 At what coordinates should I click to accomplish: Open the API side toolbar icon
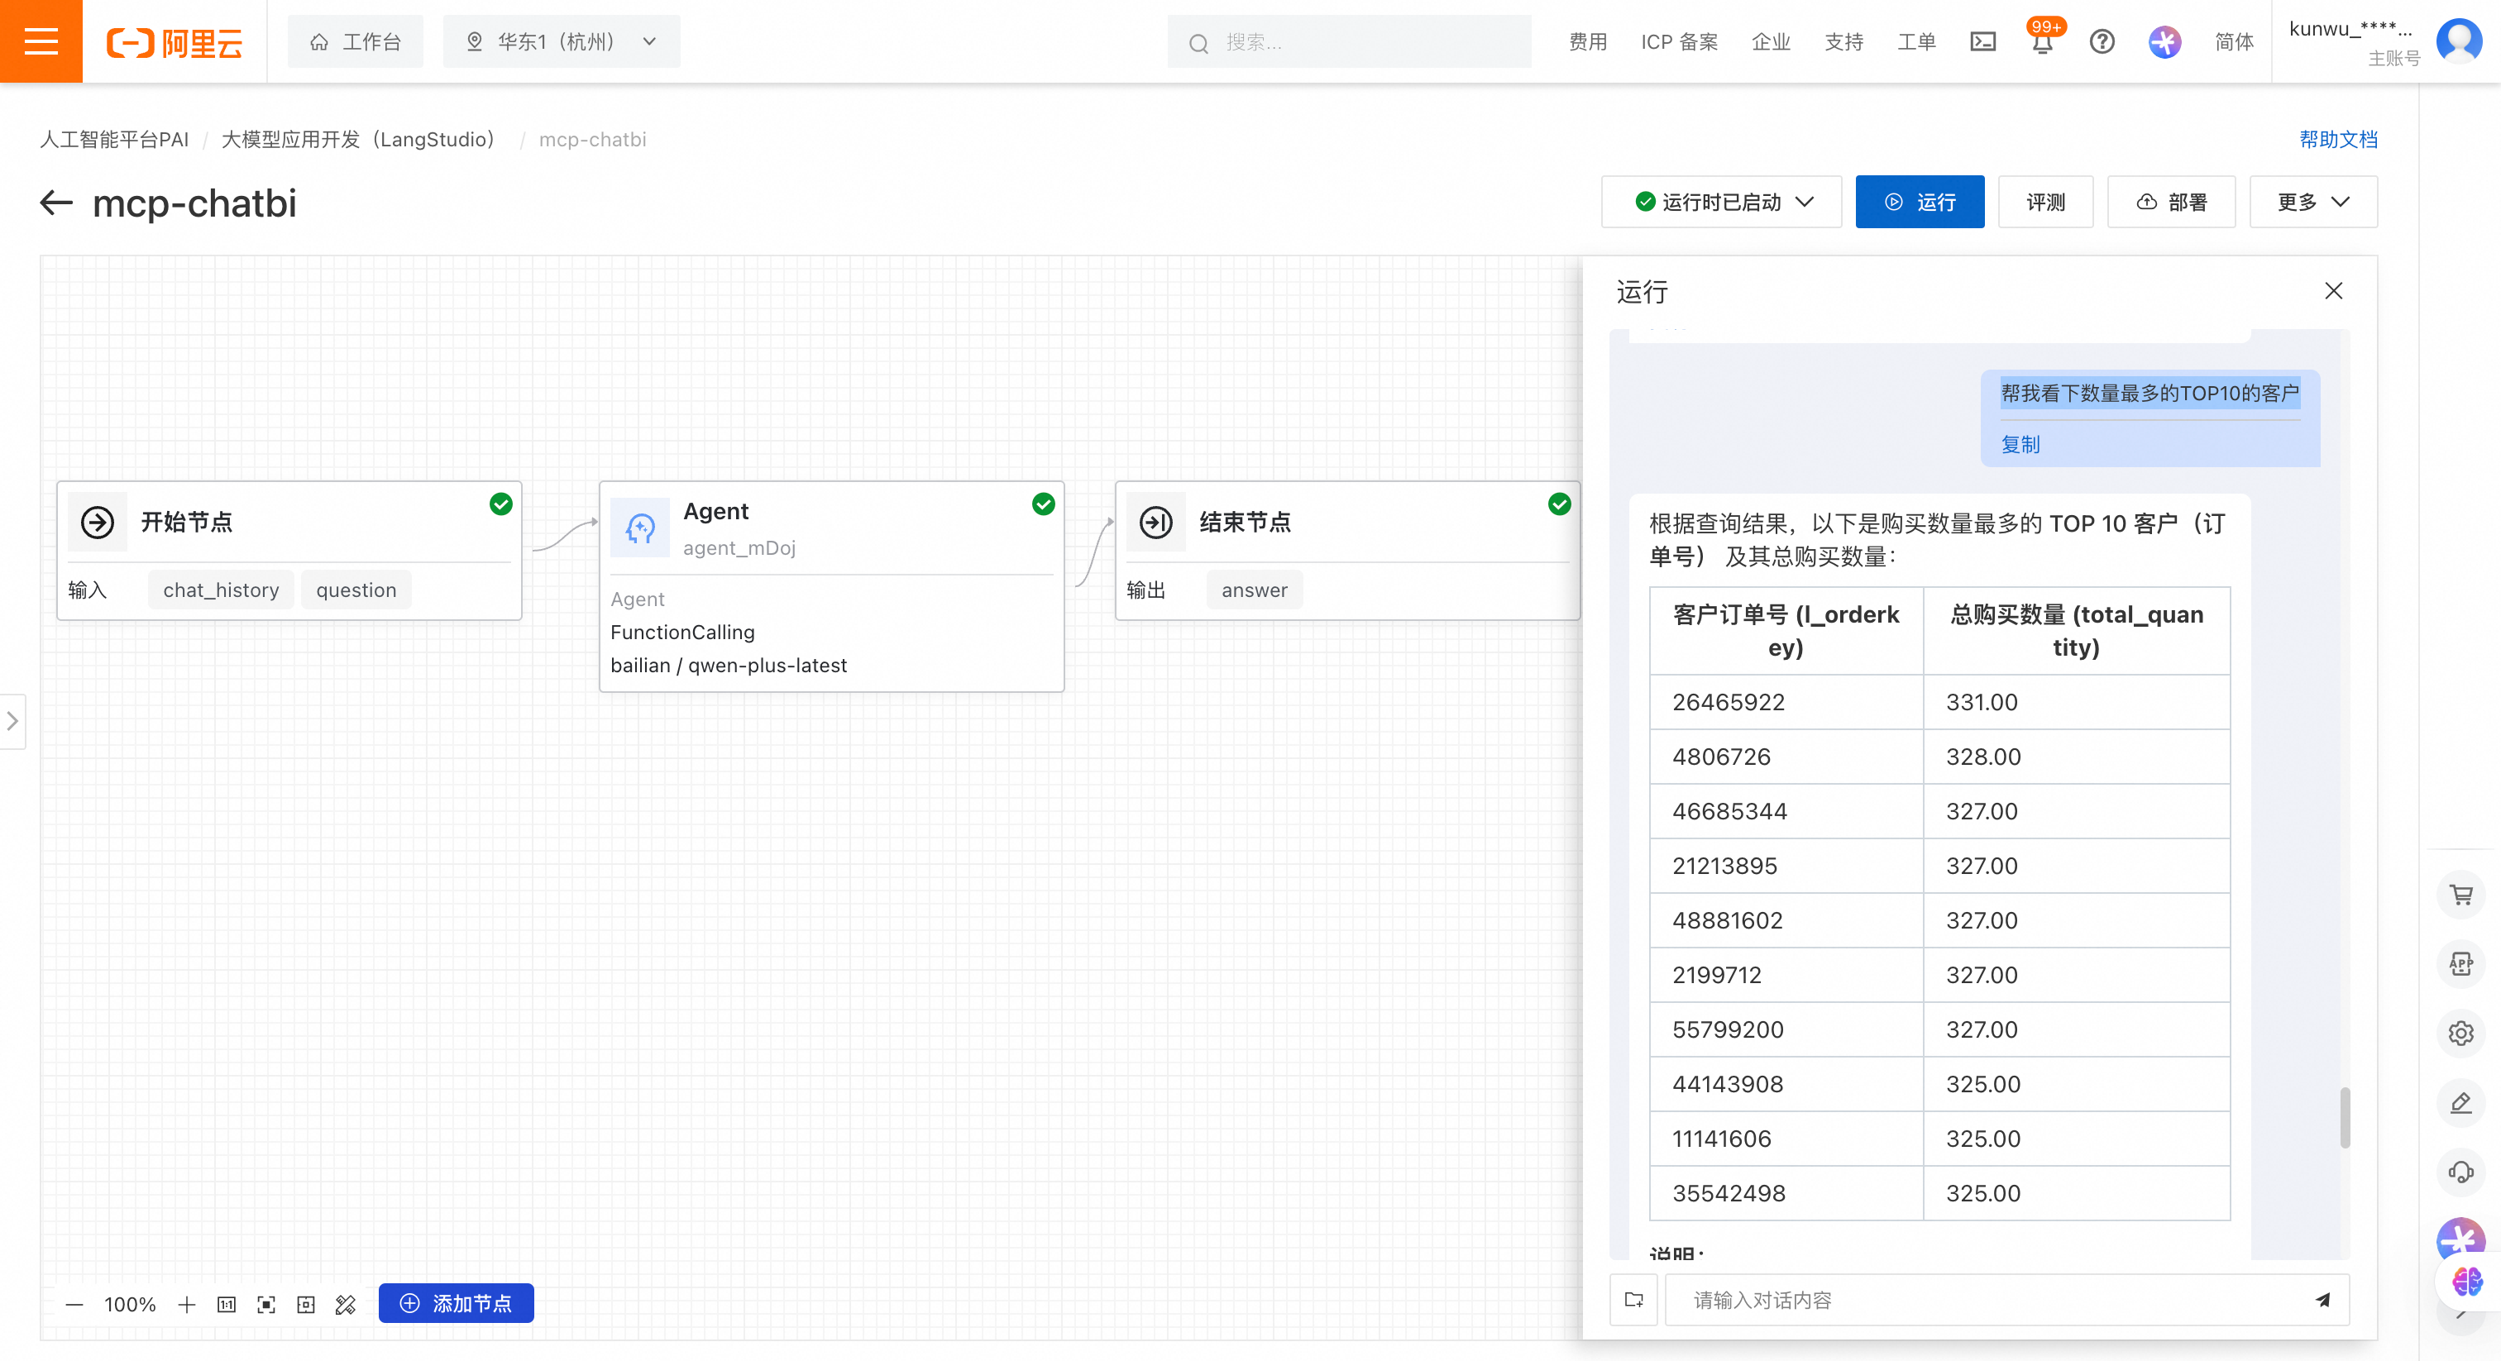coord(2460,964)
